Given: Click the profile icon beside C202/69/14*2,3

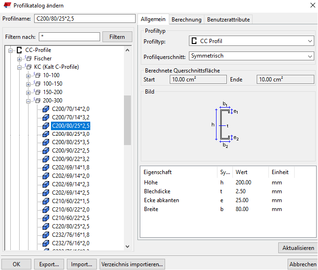Looking at the screenshot, I should pyautogui.click(x=46, y=184).
